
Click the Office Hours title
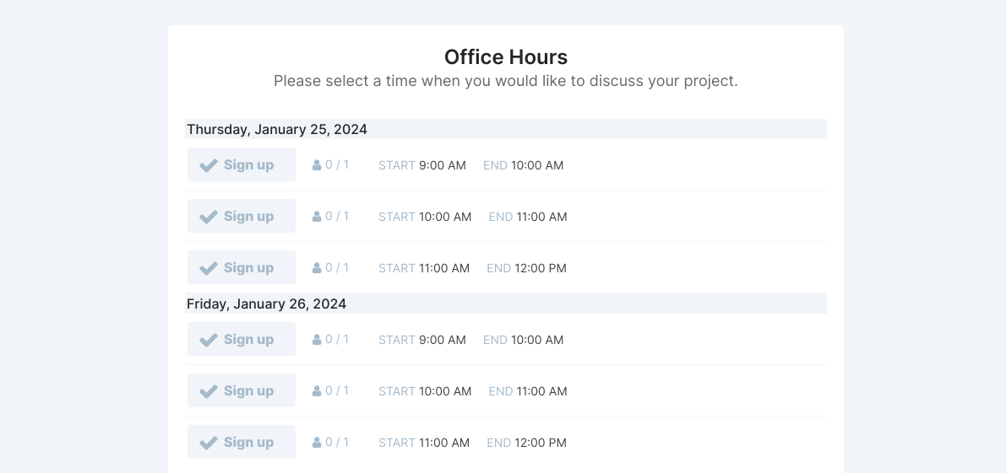(x=506, y=57)
